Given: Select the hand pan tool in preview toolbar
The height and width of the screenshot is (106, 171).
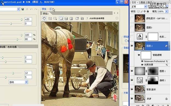Looking at the screenshot, I should point(44,18).
